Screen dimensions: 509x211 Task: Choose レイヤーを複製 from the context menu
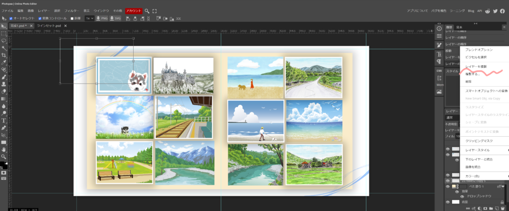tap(476, 66)
